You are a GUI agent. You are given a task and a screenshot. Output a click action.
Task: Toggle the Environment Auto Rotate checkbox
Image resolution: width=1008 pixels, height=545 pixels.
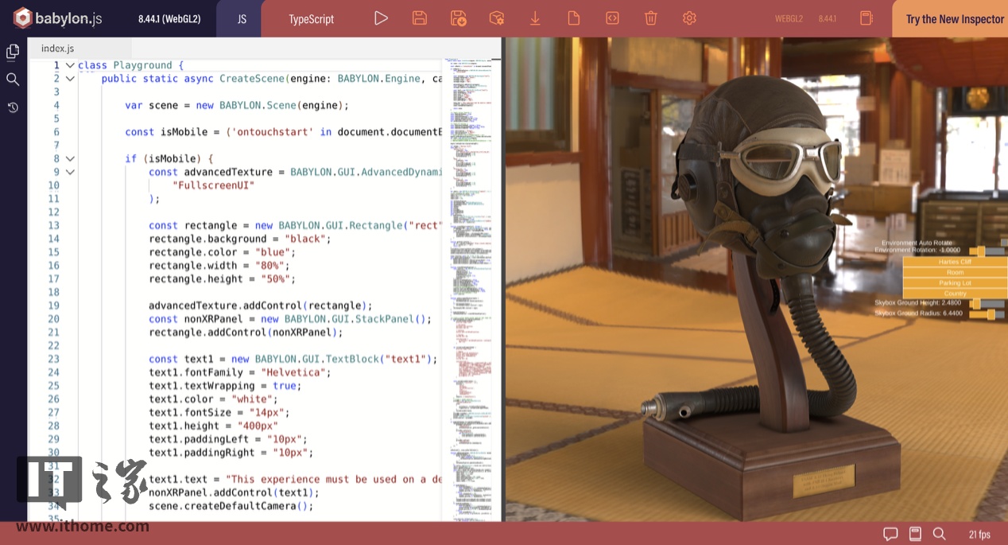coord(1003,243)
